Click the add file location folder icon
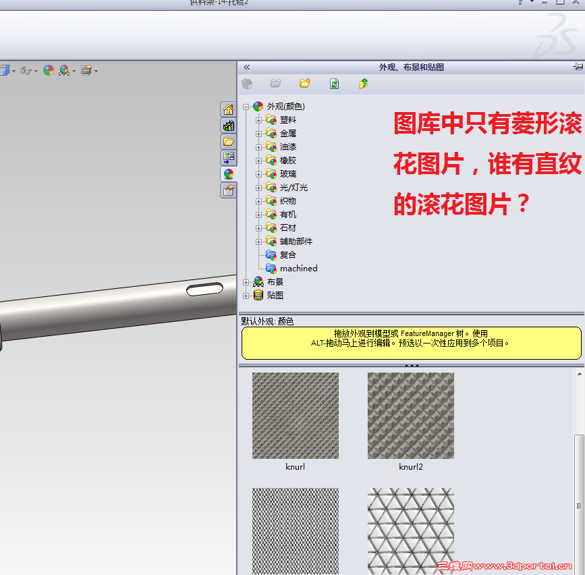 point(304,84)
